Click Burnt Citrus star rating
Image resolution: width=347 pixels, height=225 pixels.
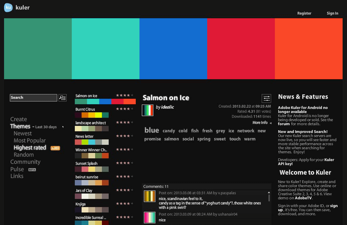(x=125, y=109)
